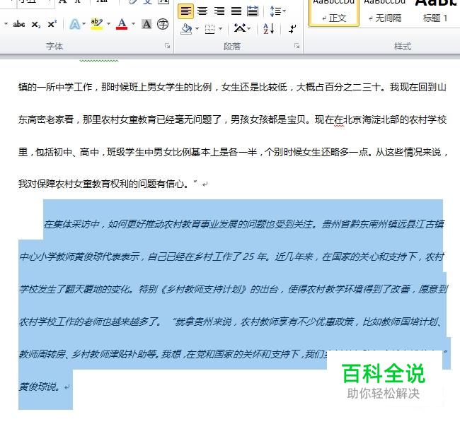Center align the paragraph
This screenshot has height=424, width=460.
tap(202, 11)
